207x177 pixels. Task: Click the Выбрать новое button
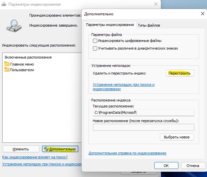177,137
